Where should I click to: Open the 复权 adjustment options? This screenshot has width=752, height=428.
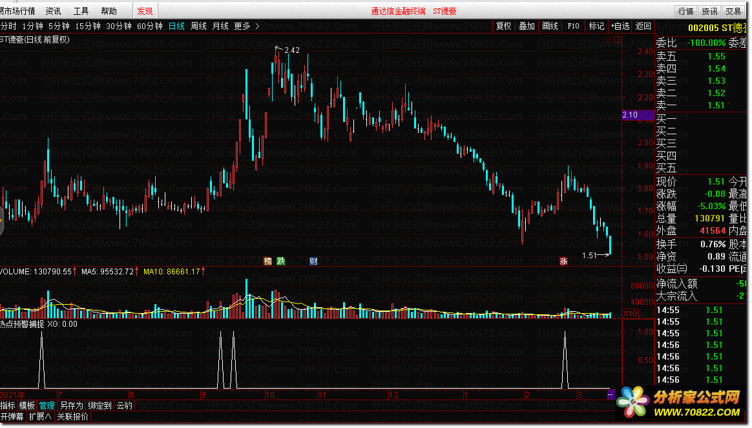click(x=503, y=26)
